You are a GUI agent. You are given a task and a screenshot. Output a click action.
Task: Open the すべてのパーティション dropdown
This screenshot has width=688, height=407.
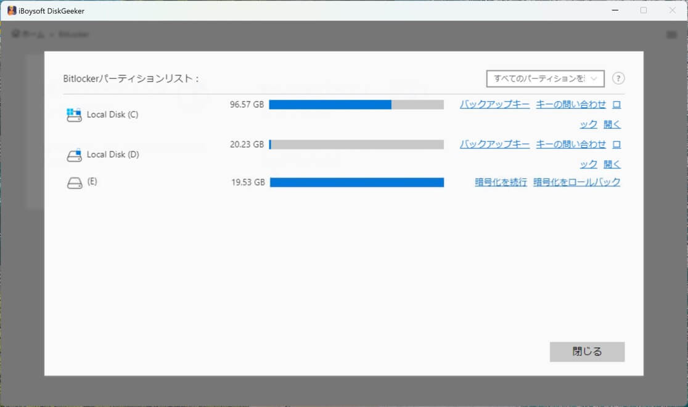tap(545, 78)
